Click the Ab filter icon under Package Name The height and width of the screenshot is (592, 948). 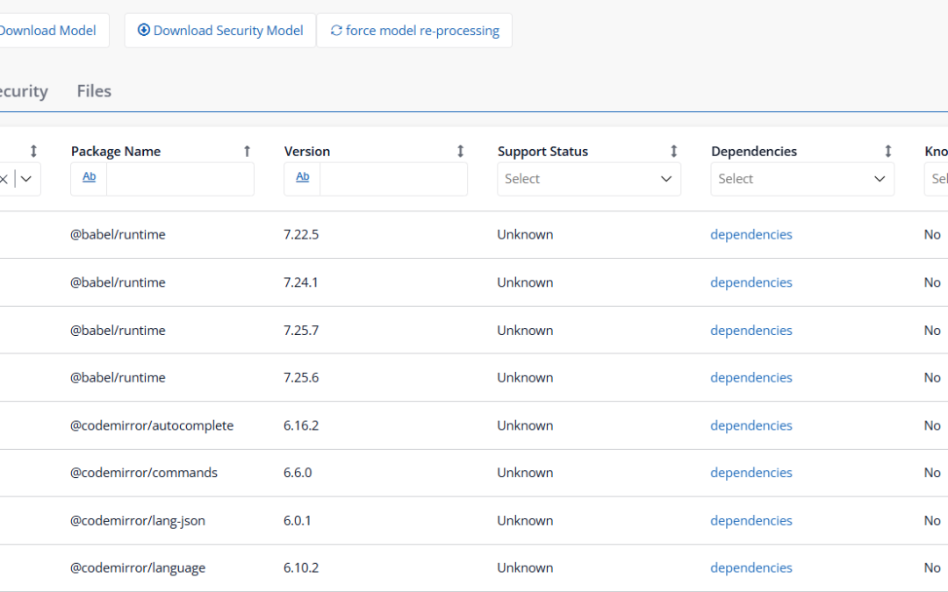coord(89,178)
